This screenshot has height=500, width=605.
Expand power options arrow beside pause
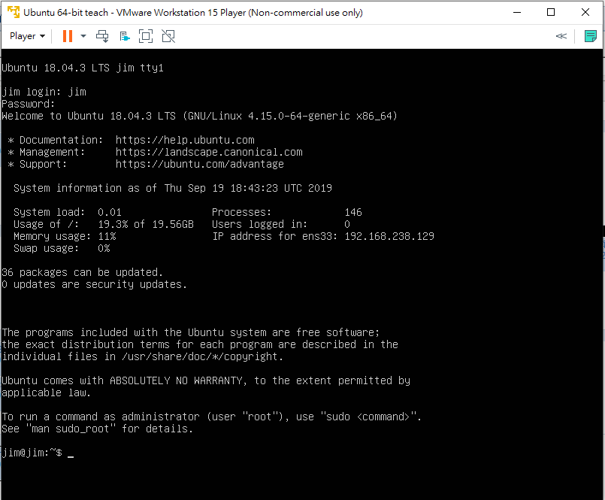(x=83, y=36)
